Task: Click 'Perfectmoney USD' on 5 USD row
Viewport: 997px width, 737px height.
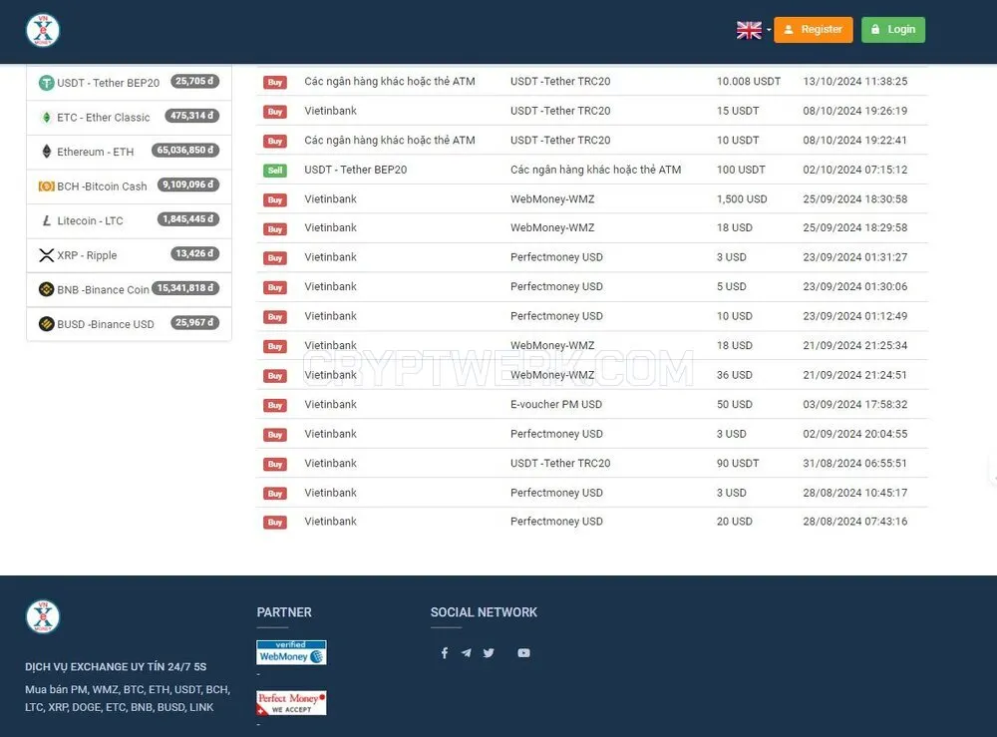Action: 556,287
